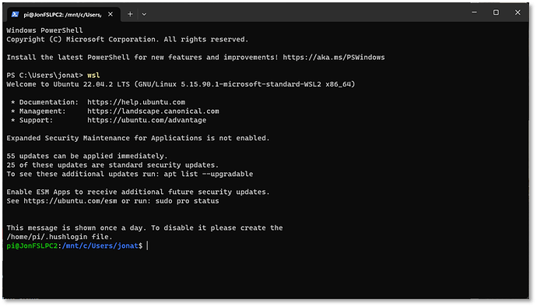Click 'apt list --upgradable' command text
Image resolution: width=537 pixels, height=307 pixels.
coord(209,174)
